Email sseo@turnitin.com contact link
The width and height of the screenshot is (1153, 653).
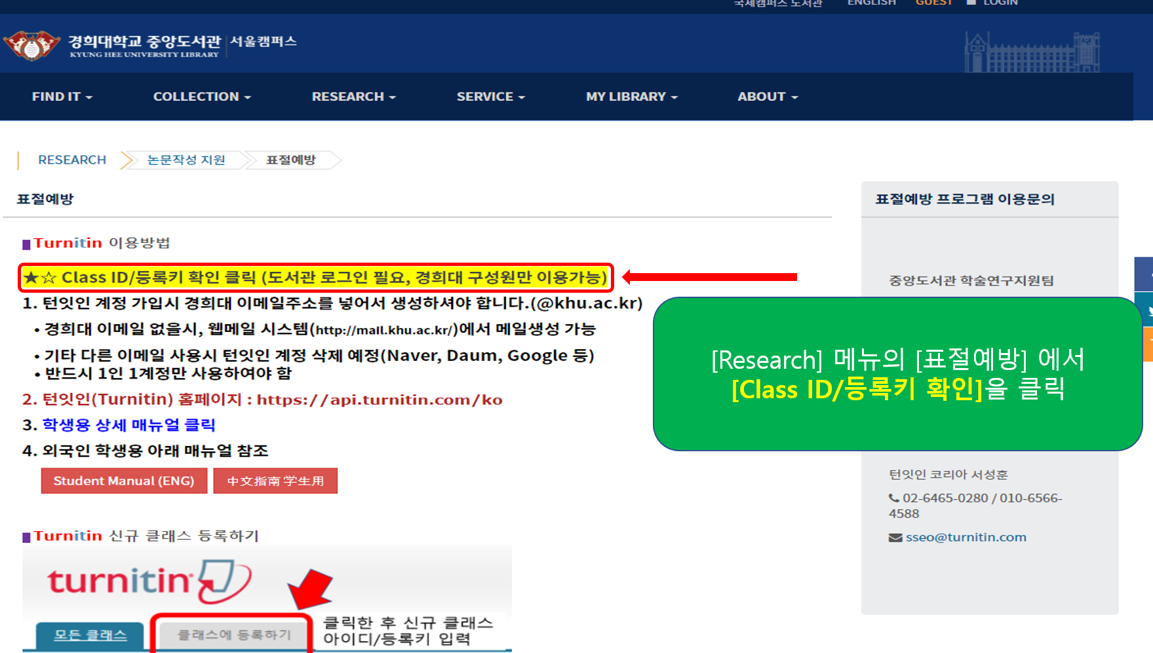pyautogui.click(x=966, y=537)
